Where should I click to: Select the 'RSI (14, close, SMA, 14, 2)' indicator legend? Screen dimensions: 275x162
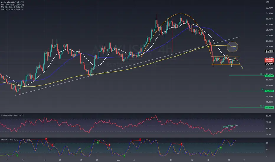click(12, 115)
